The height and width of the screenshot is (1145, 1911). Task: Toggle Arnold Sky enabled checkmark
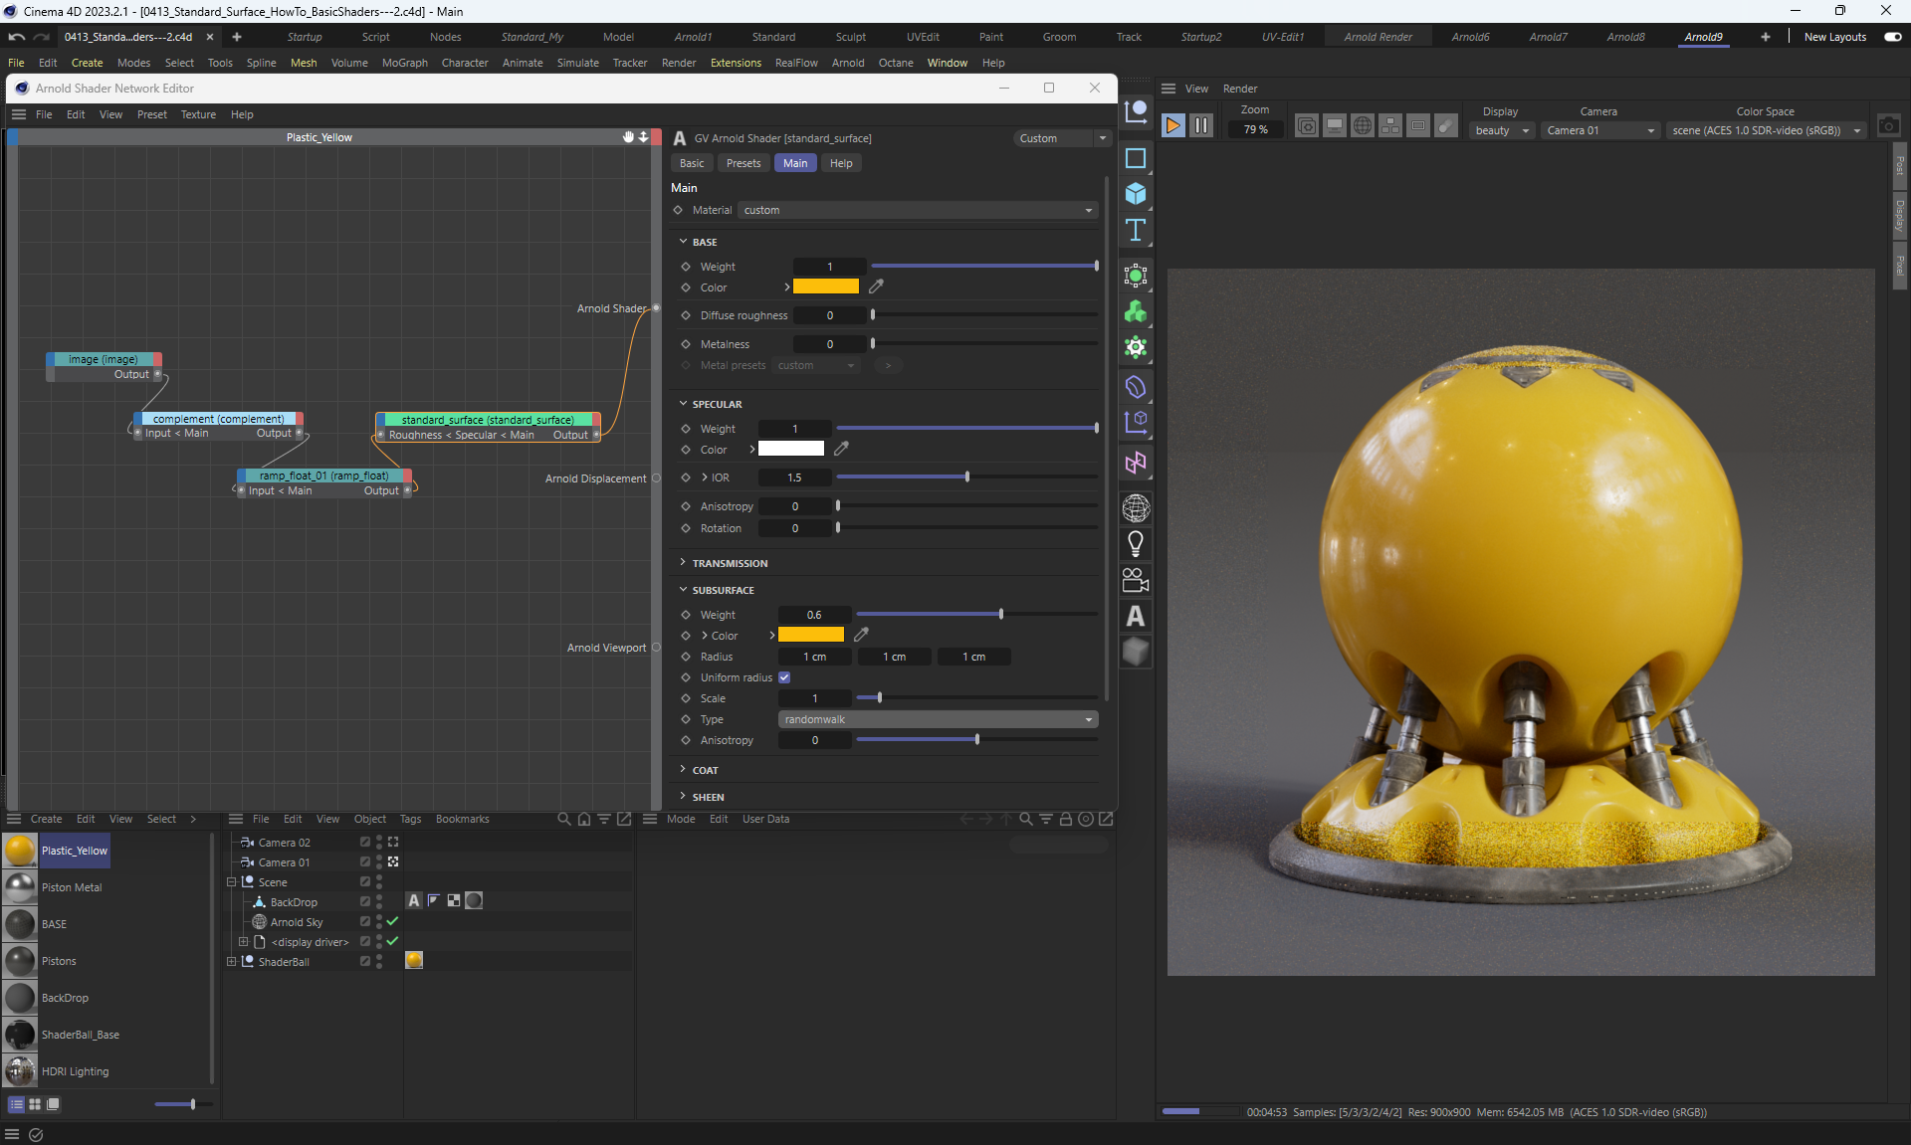pos(392,921)
